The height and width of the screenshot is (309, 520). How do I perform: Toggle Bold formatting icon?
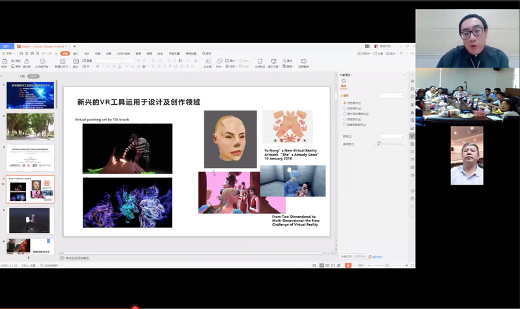(x=98, y=66)
